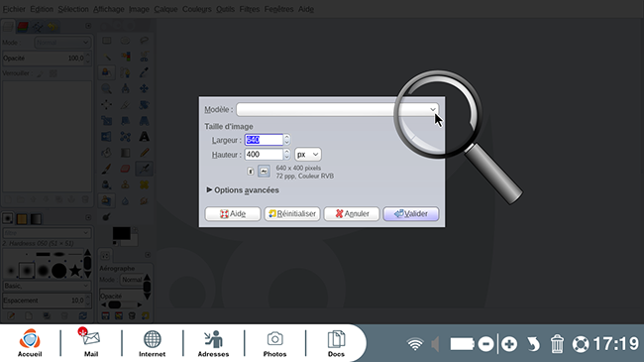Click the Réinitialiser button
The height and width of the screenshot is (362, 644).
coord(292,214)
